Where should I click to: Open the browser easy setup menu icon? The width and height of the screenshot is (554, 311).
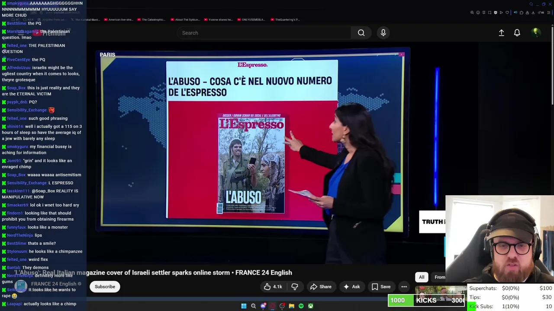[549, 13]
